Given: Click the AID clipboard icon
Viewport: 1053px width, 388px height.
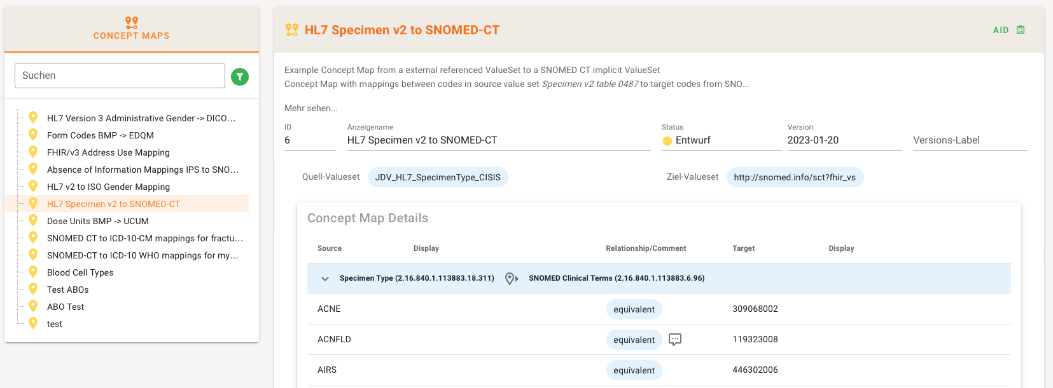Looking at the screenshot, I should coord(1021,30).
